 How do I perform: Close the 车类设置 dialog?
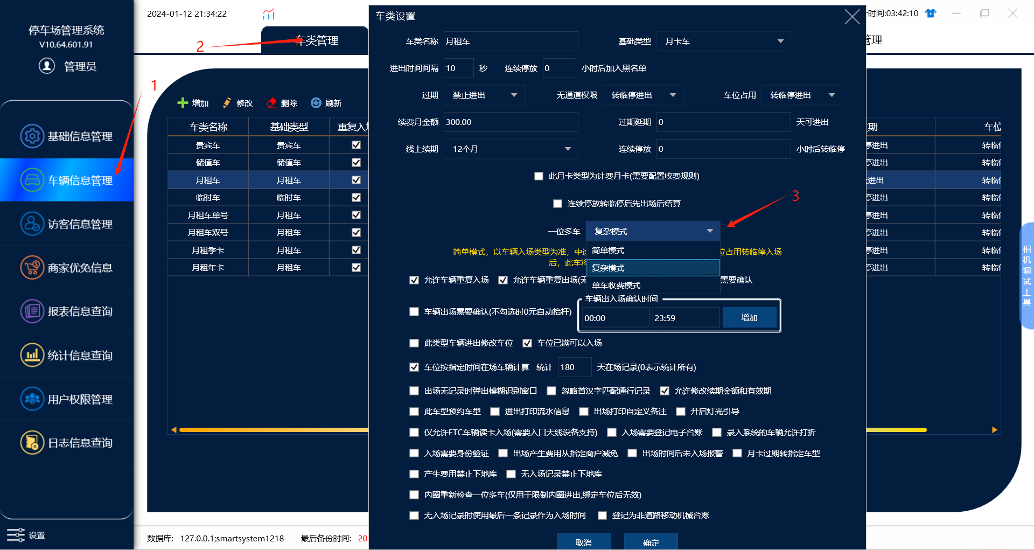coord(852,17)
